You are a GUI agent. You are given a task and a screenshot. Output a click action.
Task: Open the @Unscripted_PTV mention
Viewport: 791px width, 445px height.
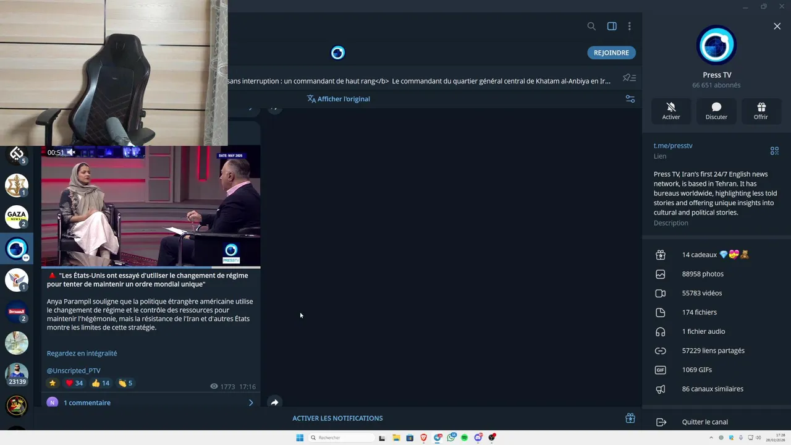point(74,371)
